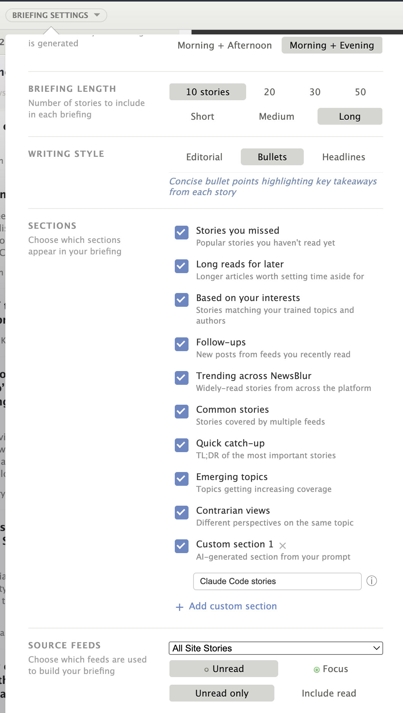Image resolution: width=403 pixels, height=713 pixels.
Task: Open the Briefing Settings dropdown
Action: click(x=56, y=15)
